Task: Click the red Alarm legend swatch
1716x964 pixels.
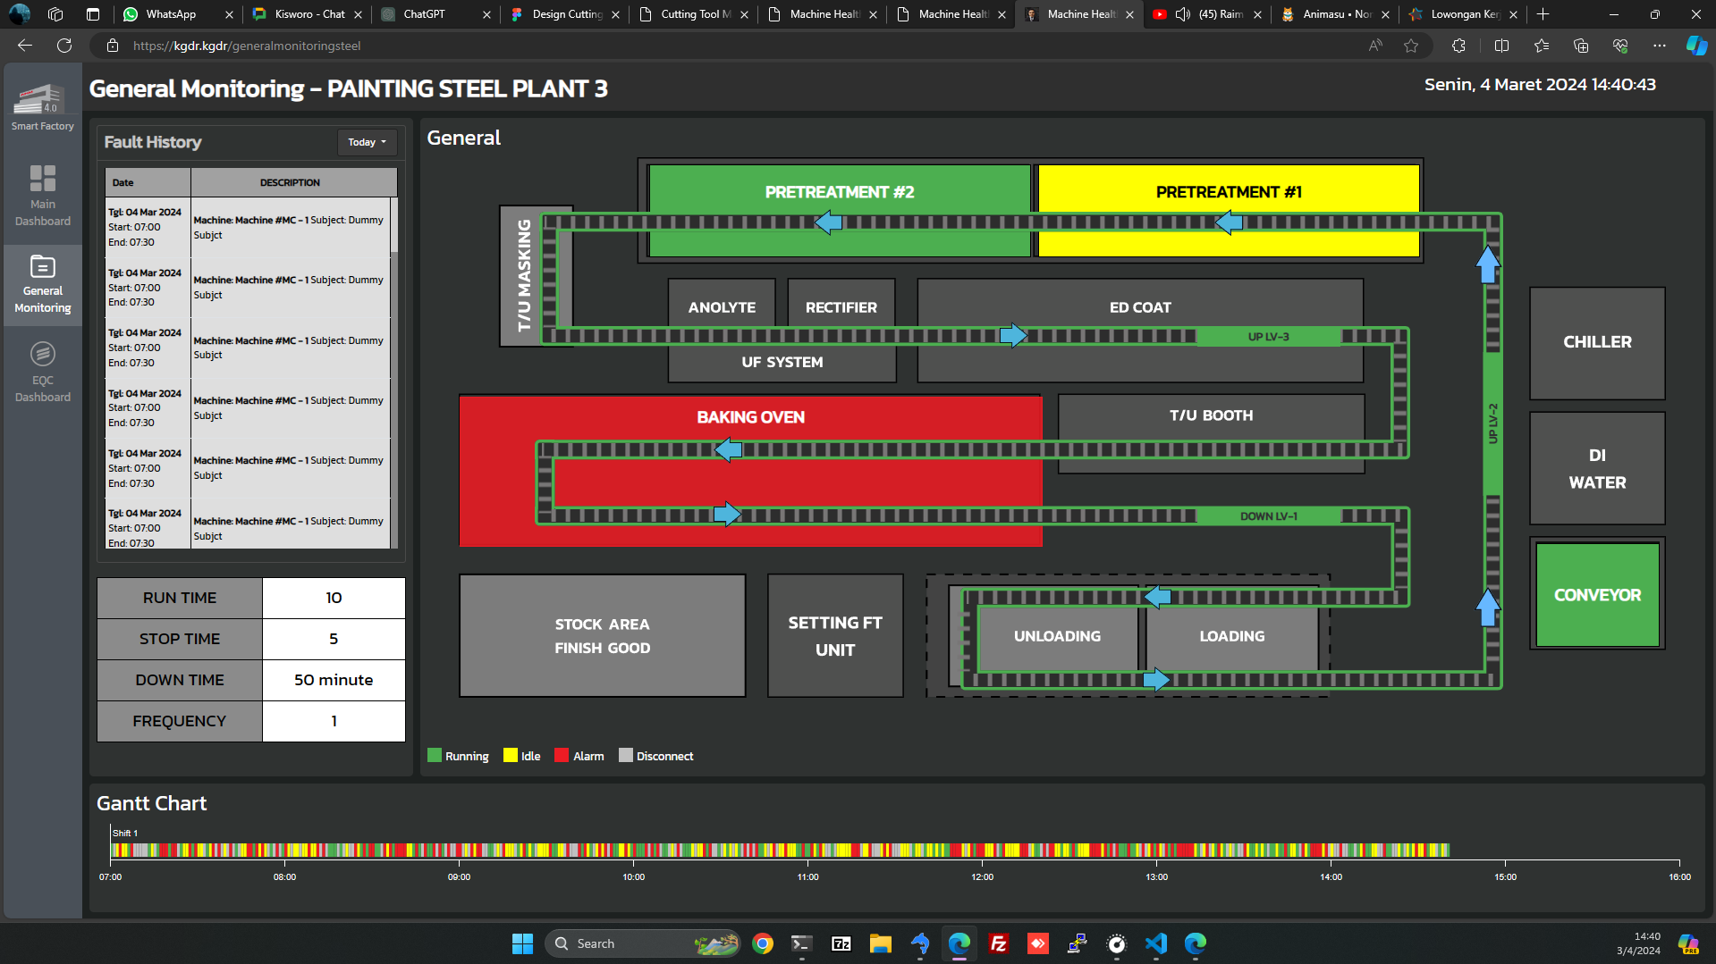Action: [x=562, y=756]
